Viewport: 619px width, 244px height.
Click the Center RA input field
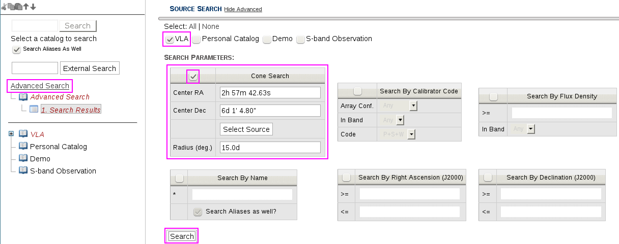click(x=270, y=92)
